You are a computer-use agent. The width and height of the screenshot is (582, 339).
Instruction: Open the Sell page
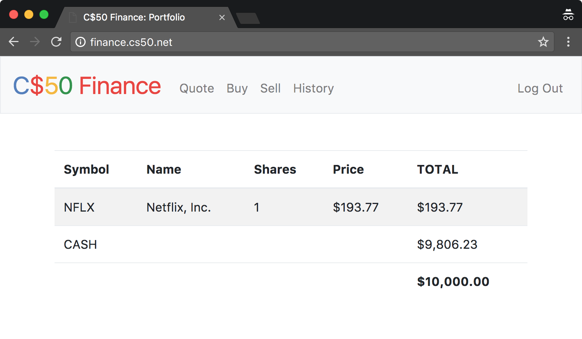coord(270,88)
